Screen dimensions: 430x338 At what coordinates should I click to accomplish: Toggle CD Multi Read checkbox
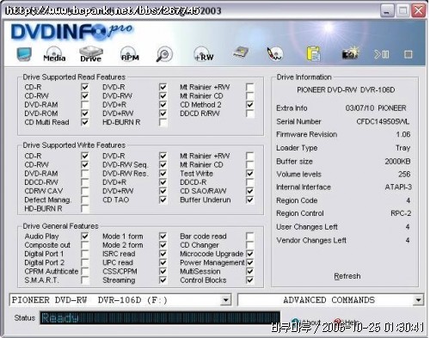[x=85, y=122]
